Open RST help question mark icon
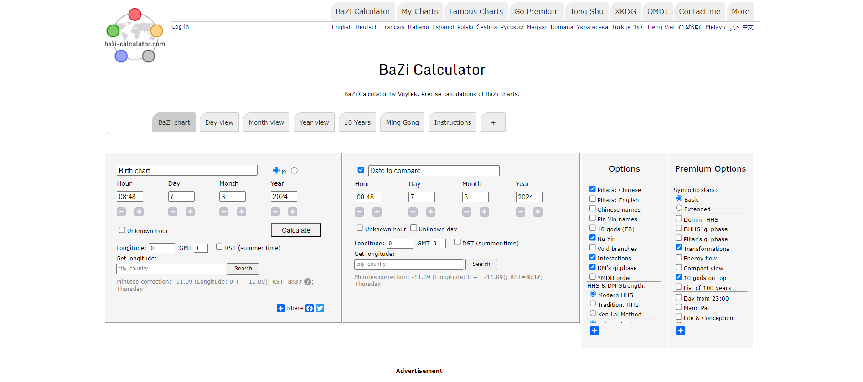 pos(308,282)
